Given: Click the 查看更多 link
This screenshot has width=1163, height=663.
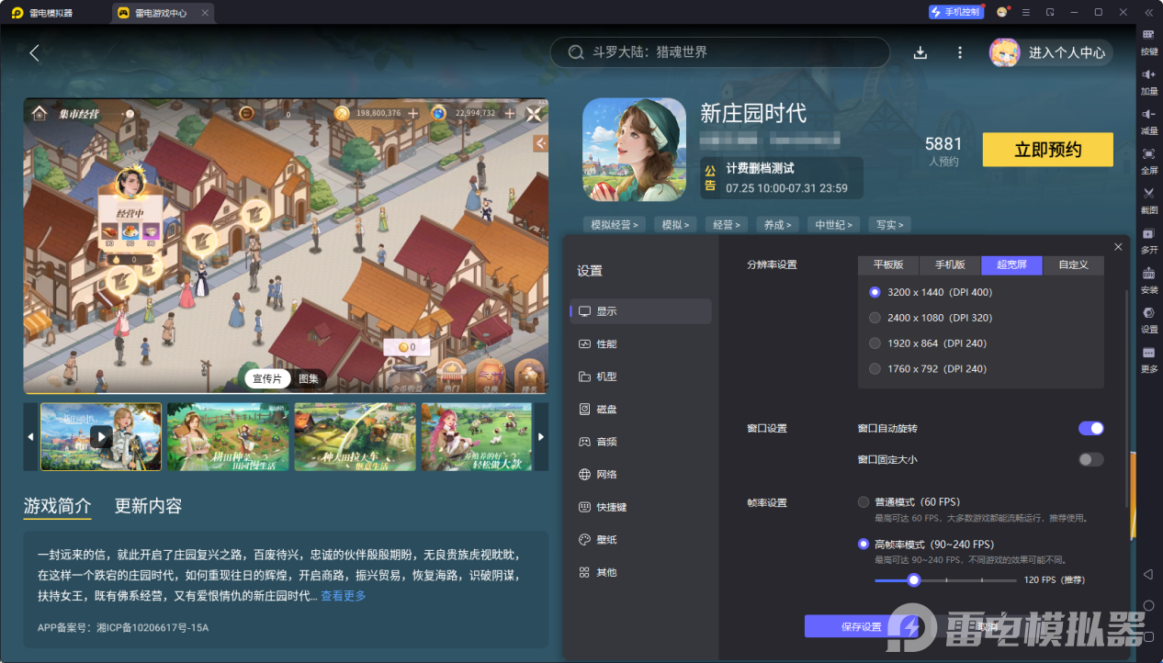Looking at the screenshot, I should [x=343, y=596].
